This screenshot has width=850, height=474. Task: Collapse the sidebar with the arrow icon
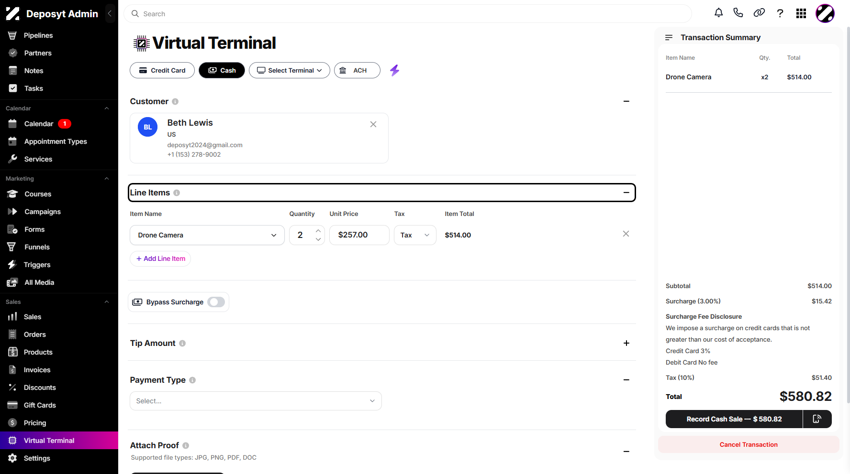coord(110,13)
